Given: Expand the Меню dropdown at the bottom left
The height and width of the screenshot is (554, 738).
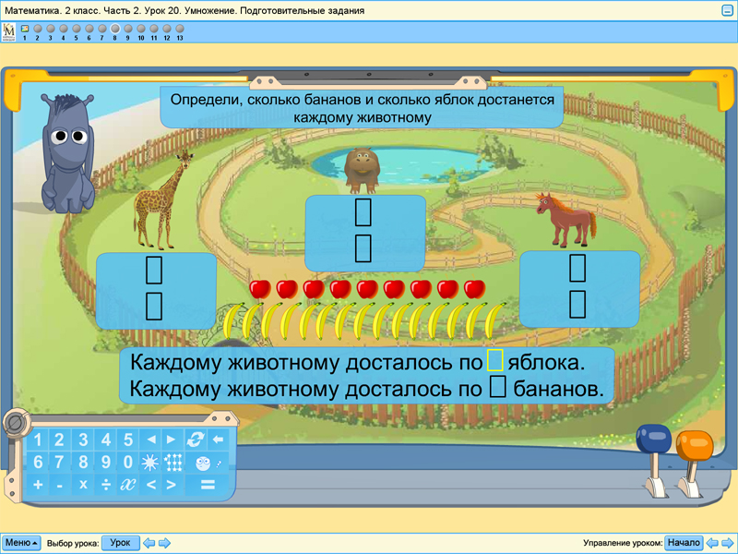Looking at the screenshot, I should tap(20, 543).
